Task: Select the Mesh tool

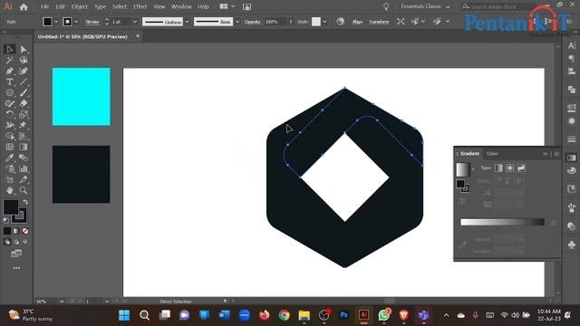Action: click(10, 147)
